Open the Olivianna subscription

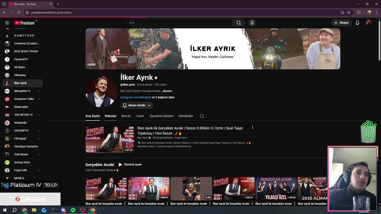[23, 75]
